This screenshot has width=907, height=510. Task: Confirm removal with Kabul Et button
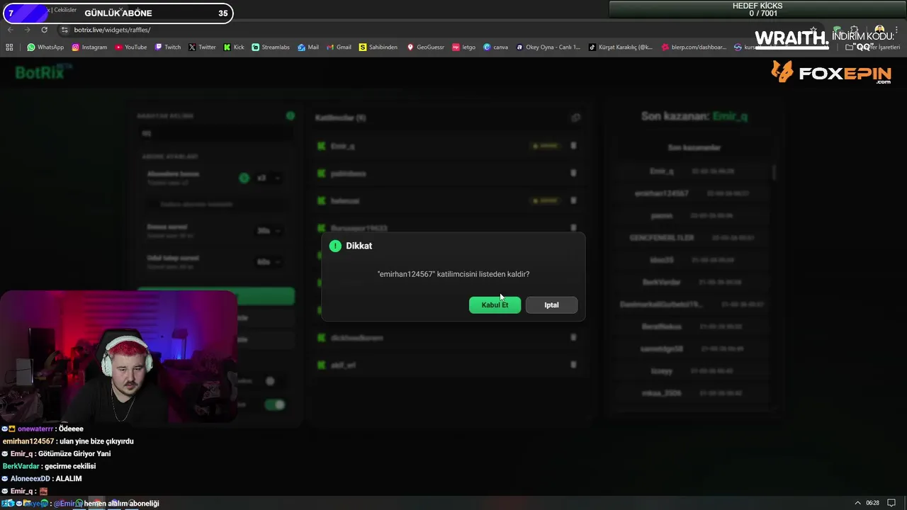(495, 305)
